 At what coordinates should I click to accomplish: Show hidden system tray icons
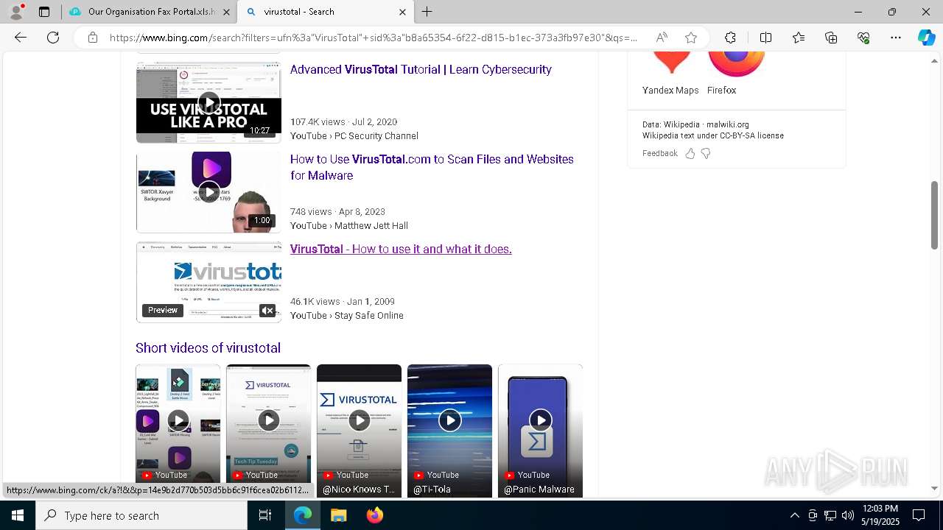(x=794, y=515)
